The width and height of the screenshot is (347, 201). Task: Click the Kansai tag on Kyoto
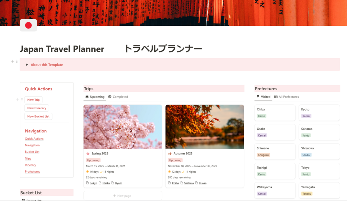pos(306,116)
